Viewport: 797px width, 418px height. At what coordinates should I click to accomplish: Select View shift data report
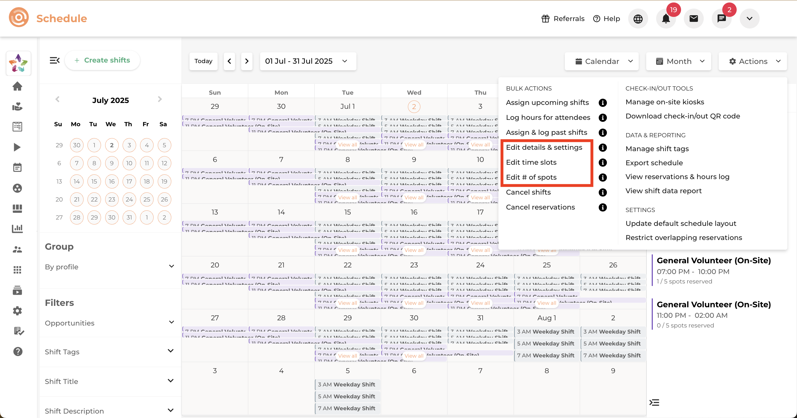(x=663, y=190)
